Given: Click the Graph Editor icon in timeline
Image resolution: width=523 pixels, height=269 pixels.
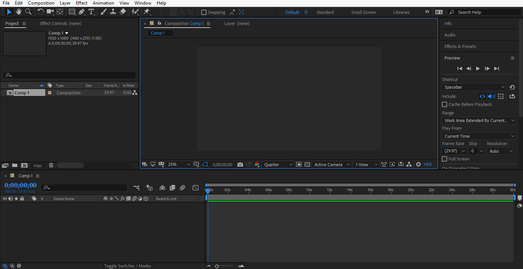Looking at the screenshot, I should (195, 188).
